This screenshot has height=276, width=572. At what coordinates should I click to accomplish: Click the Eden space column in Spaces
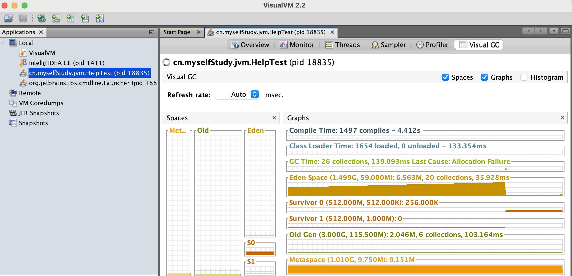[x=260, y=185]
